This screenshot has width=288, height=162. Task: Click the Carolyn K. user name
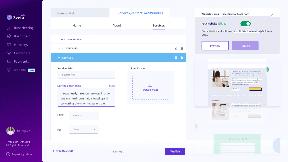coord(24,131)
